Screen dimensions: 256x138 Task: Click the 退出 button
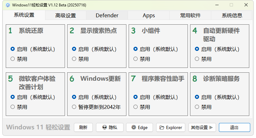234,127
